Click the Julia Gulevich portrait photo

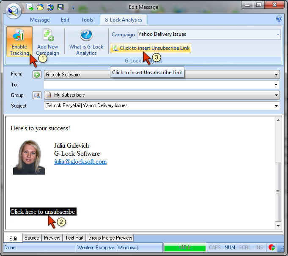click(29, 157)
